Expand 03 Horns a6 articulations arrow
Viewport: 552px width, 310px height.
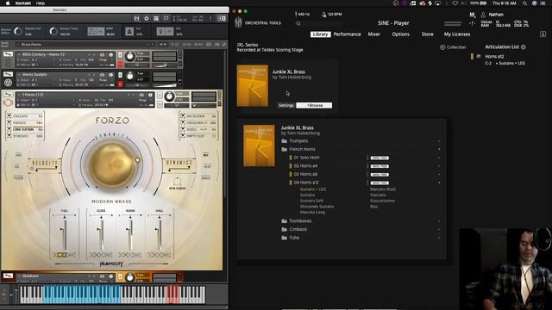[x=439, y=174]
